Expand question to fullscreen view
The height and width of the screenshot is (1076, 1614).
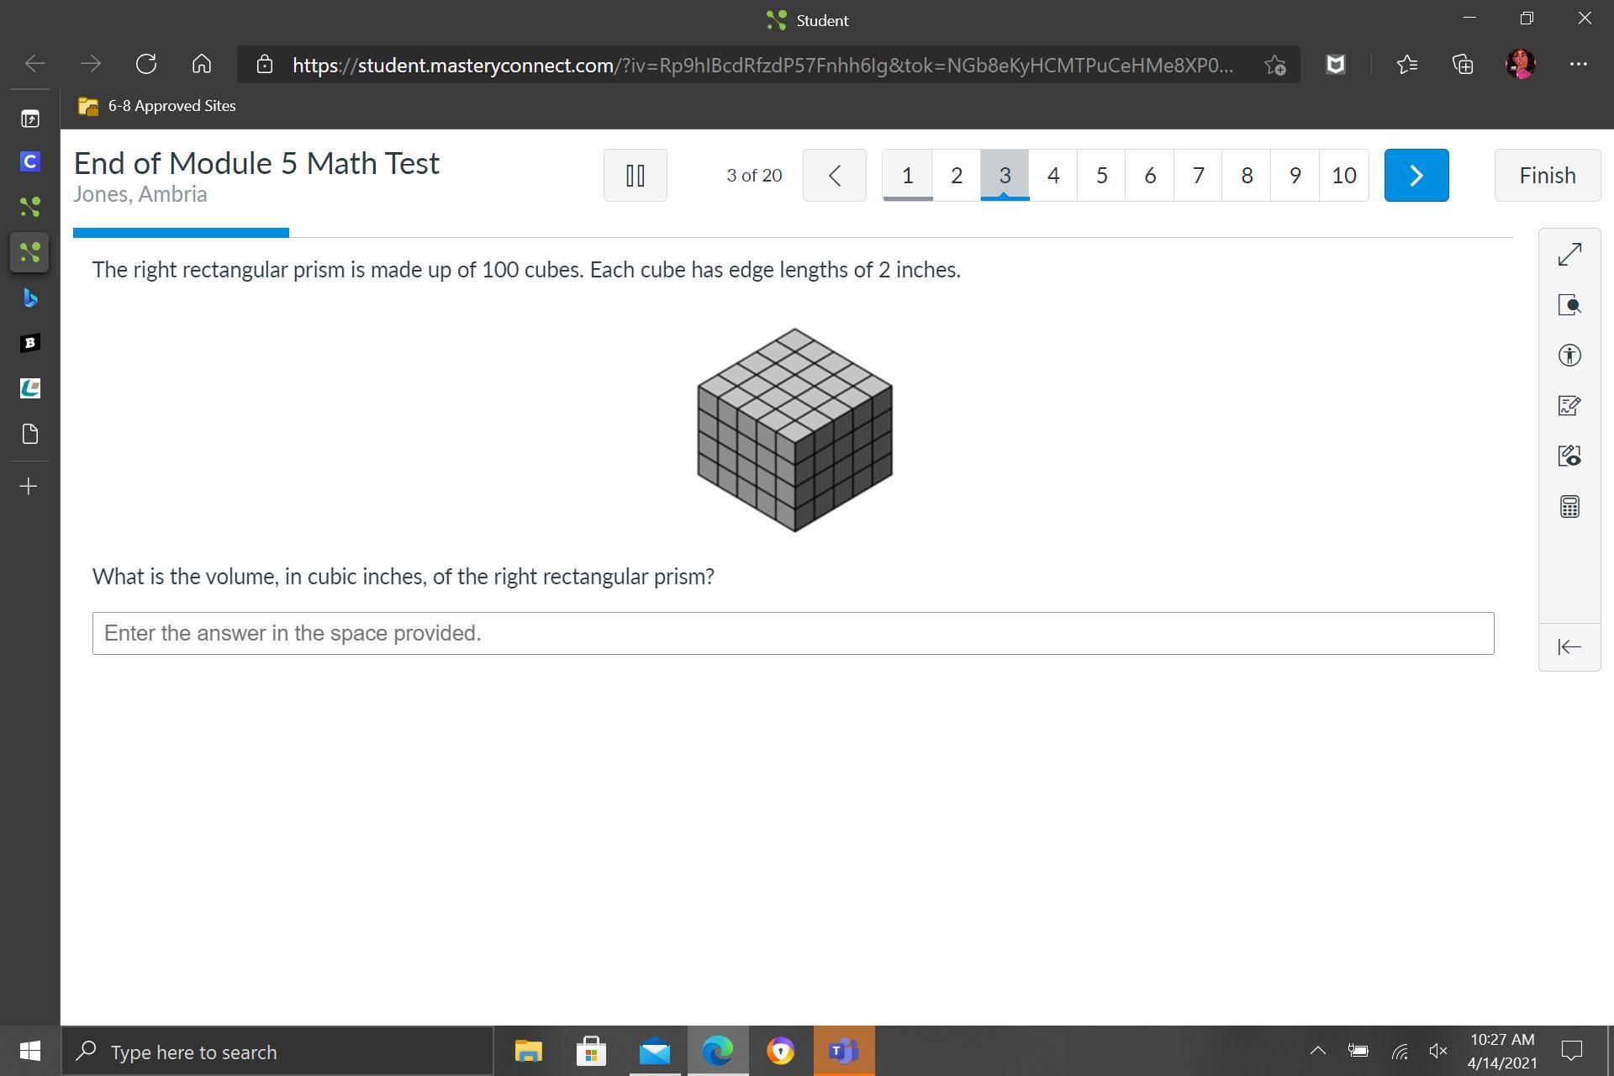[x=1569, y=254]
